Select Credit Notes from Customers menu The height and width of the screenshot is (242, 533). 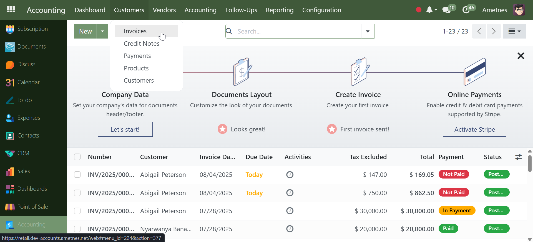click(x=141, y=44)
